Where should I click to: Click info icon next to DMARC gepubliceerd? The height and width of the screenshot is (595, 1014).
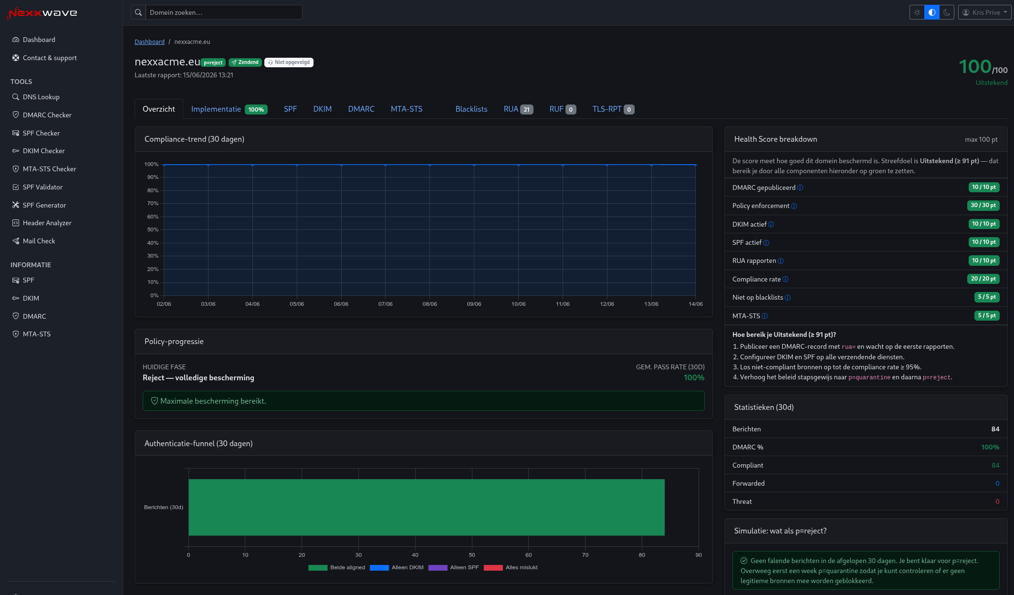click(800, 188)
